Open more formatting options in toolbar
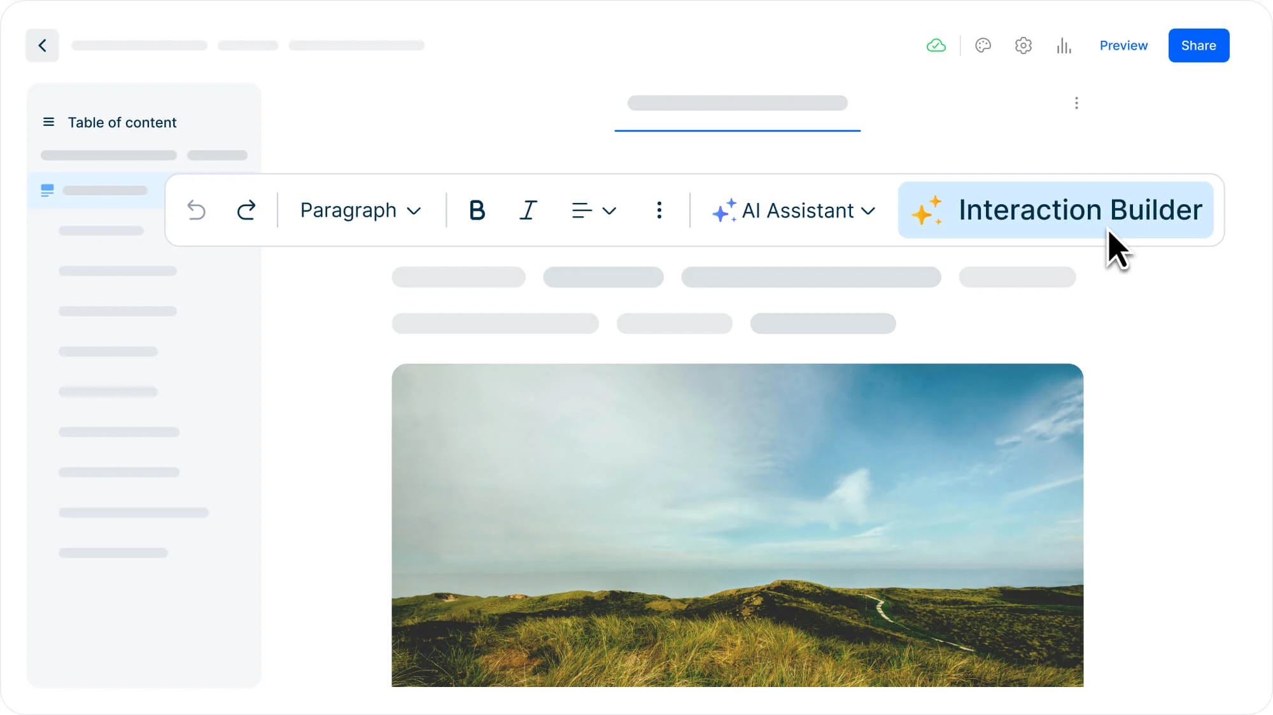The image size is (1273, 715). [x=659, y=210]
